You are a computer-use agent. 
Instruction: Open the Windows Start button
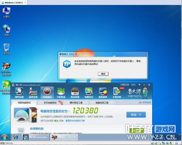point(4,137)
